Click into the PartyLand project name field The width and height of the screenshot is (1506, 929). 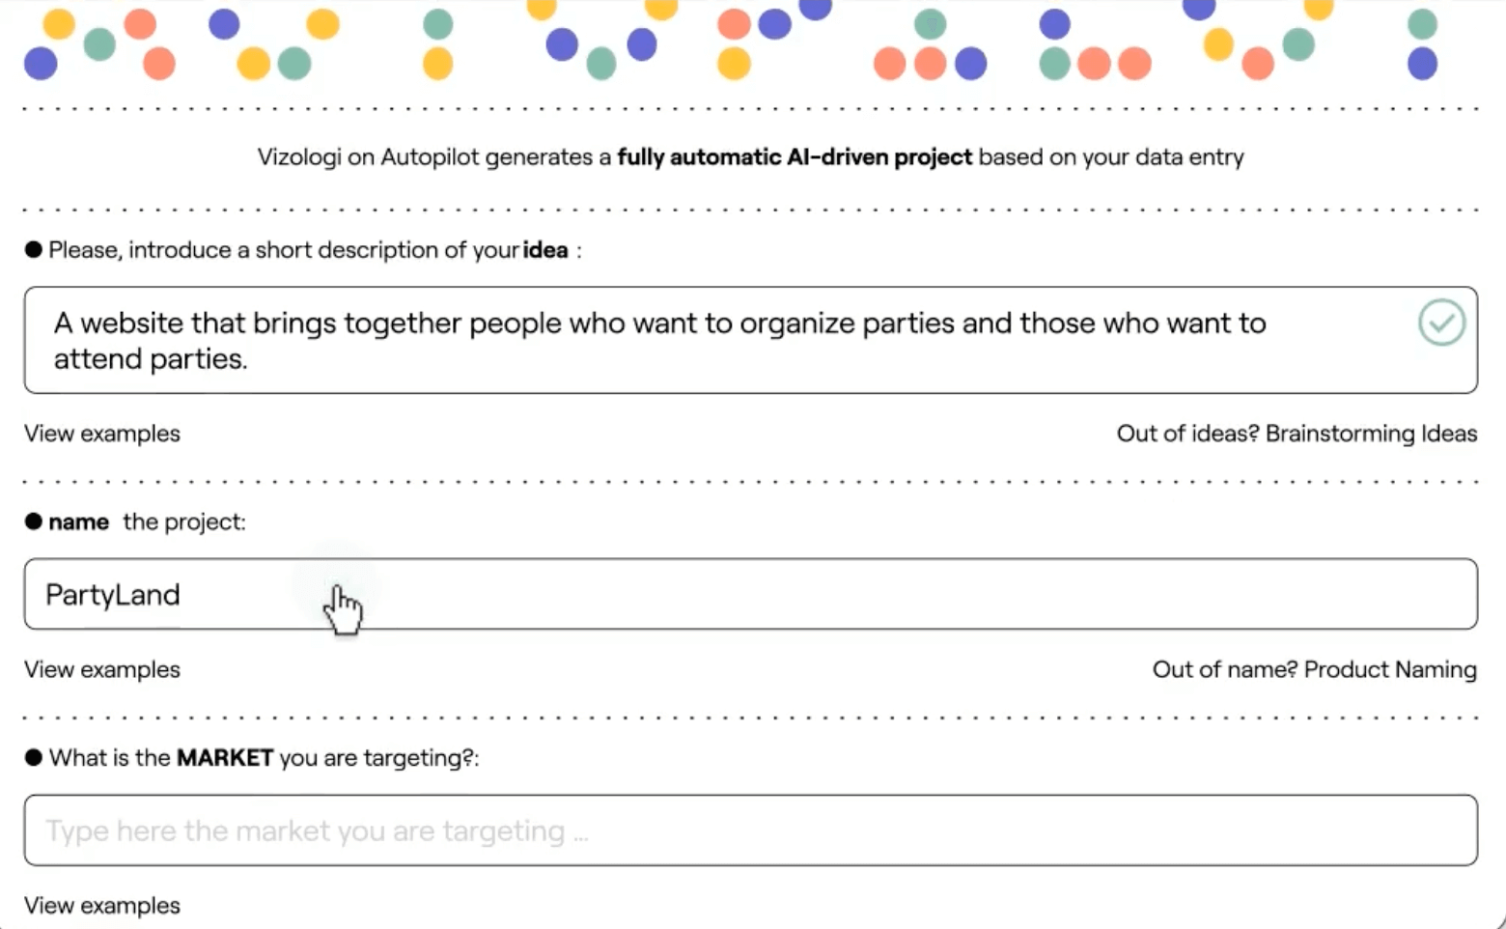[x=750, y=594]
